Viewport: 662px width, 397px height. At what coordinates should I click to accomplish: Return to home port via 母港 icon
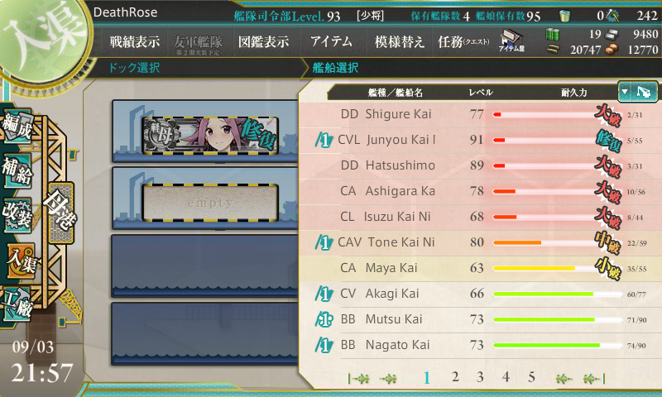tap(60, 213)
